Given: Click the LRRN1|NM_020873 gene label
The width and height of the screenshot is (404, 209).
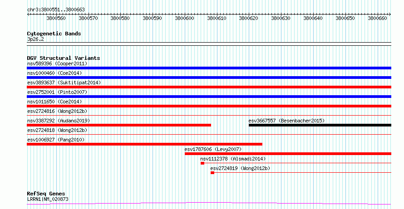Looking at the screenshot, I should 48,199.
